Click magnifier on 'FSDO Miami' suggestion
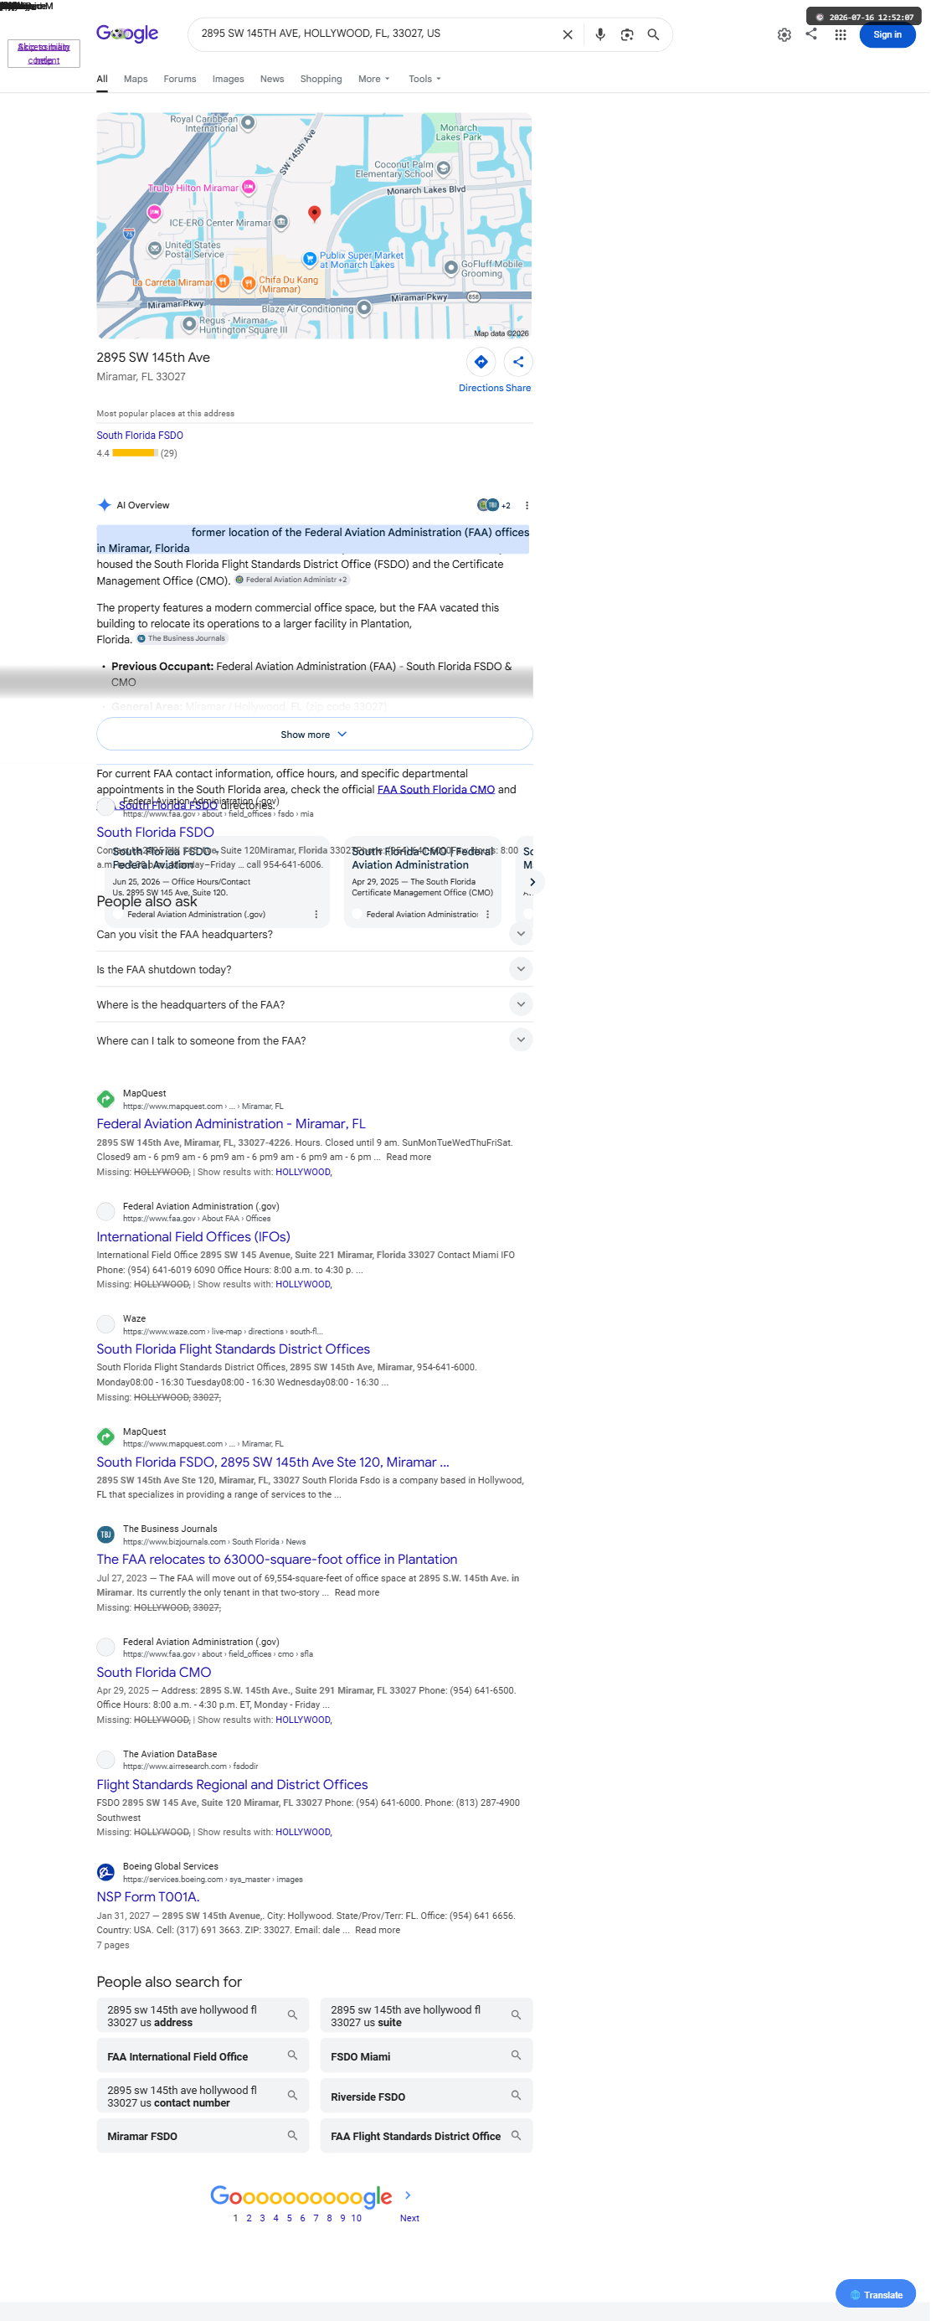941x2321 pixels. pos(516,2055)
